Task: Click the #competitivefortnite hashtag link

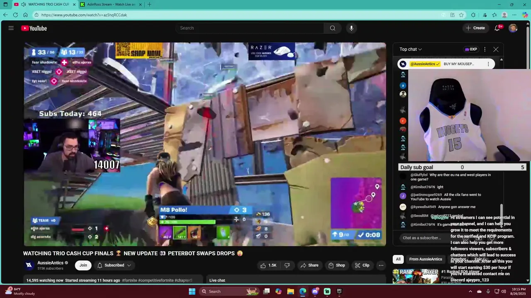Action: 156,281
